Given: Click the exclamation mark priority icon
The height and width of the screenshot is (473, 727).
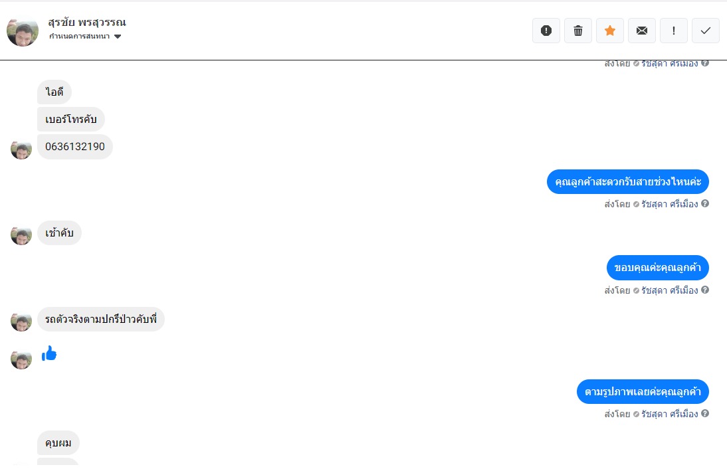Looking at the screenshot, I should (x=674, y=31).
